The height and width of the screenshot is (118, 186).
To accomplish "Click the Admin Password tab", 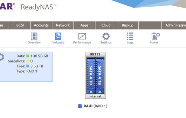I will [x=174, y=25].
